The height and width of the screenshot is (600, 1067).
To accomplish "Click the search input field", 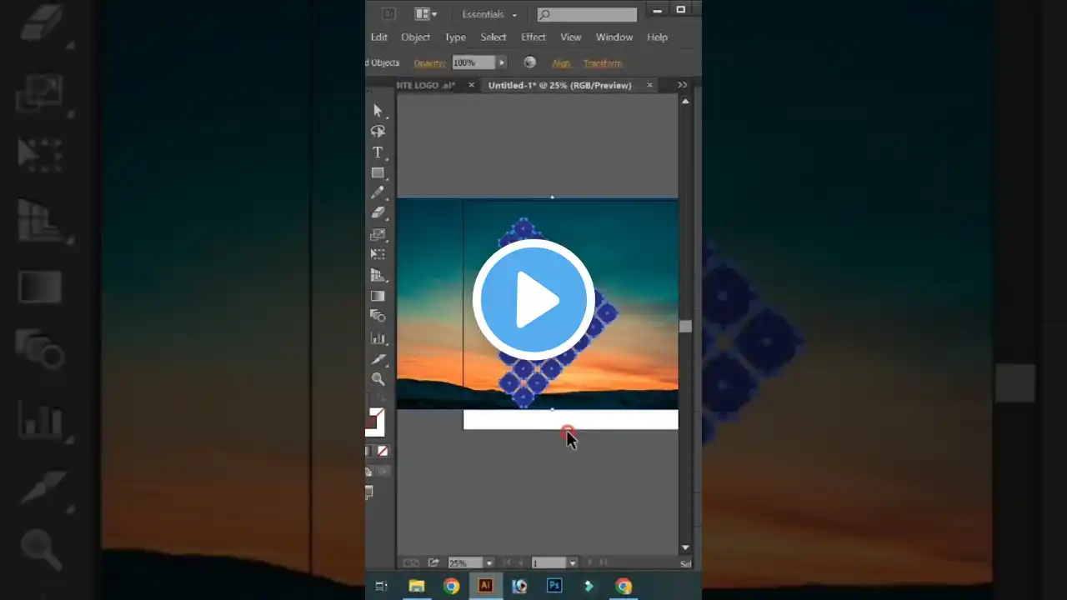I will tap(593, 14).
